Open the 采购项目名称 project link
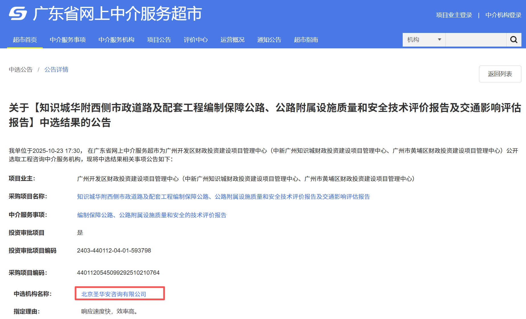Screen dimensions: 526x319 pyautogui.click(x=223, y=197)
